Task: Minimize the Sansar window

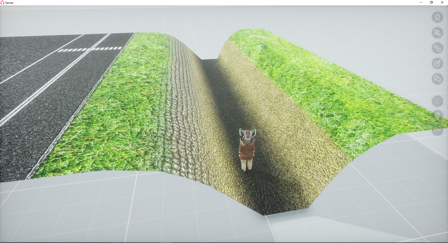Action: coord(421,3)
